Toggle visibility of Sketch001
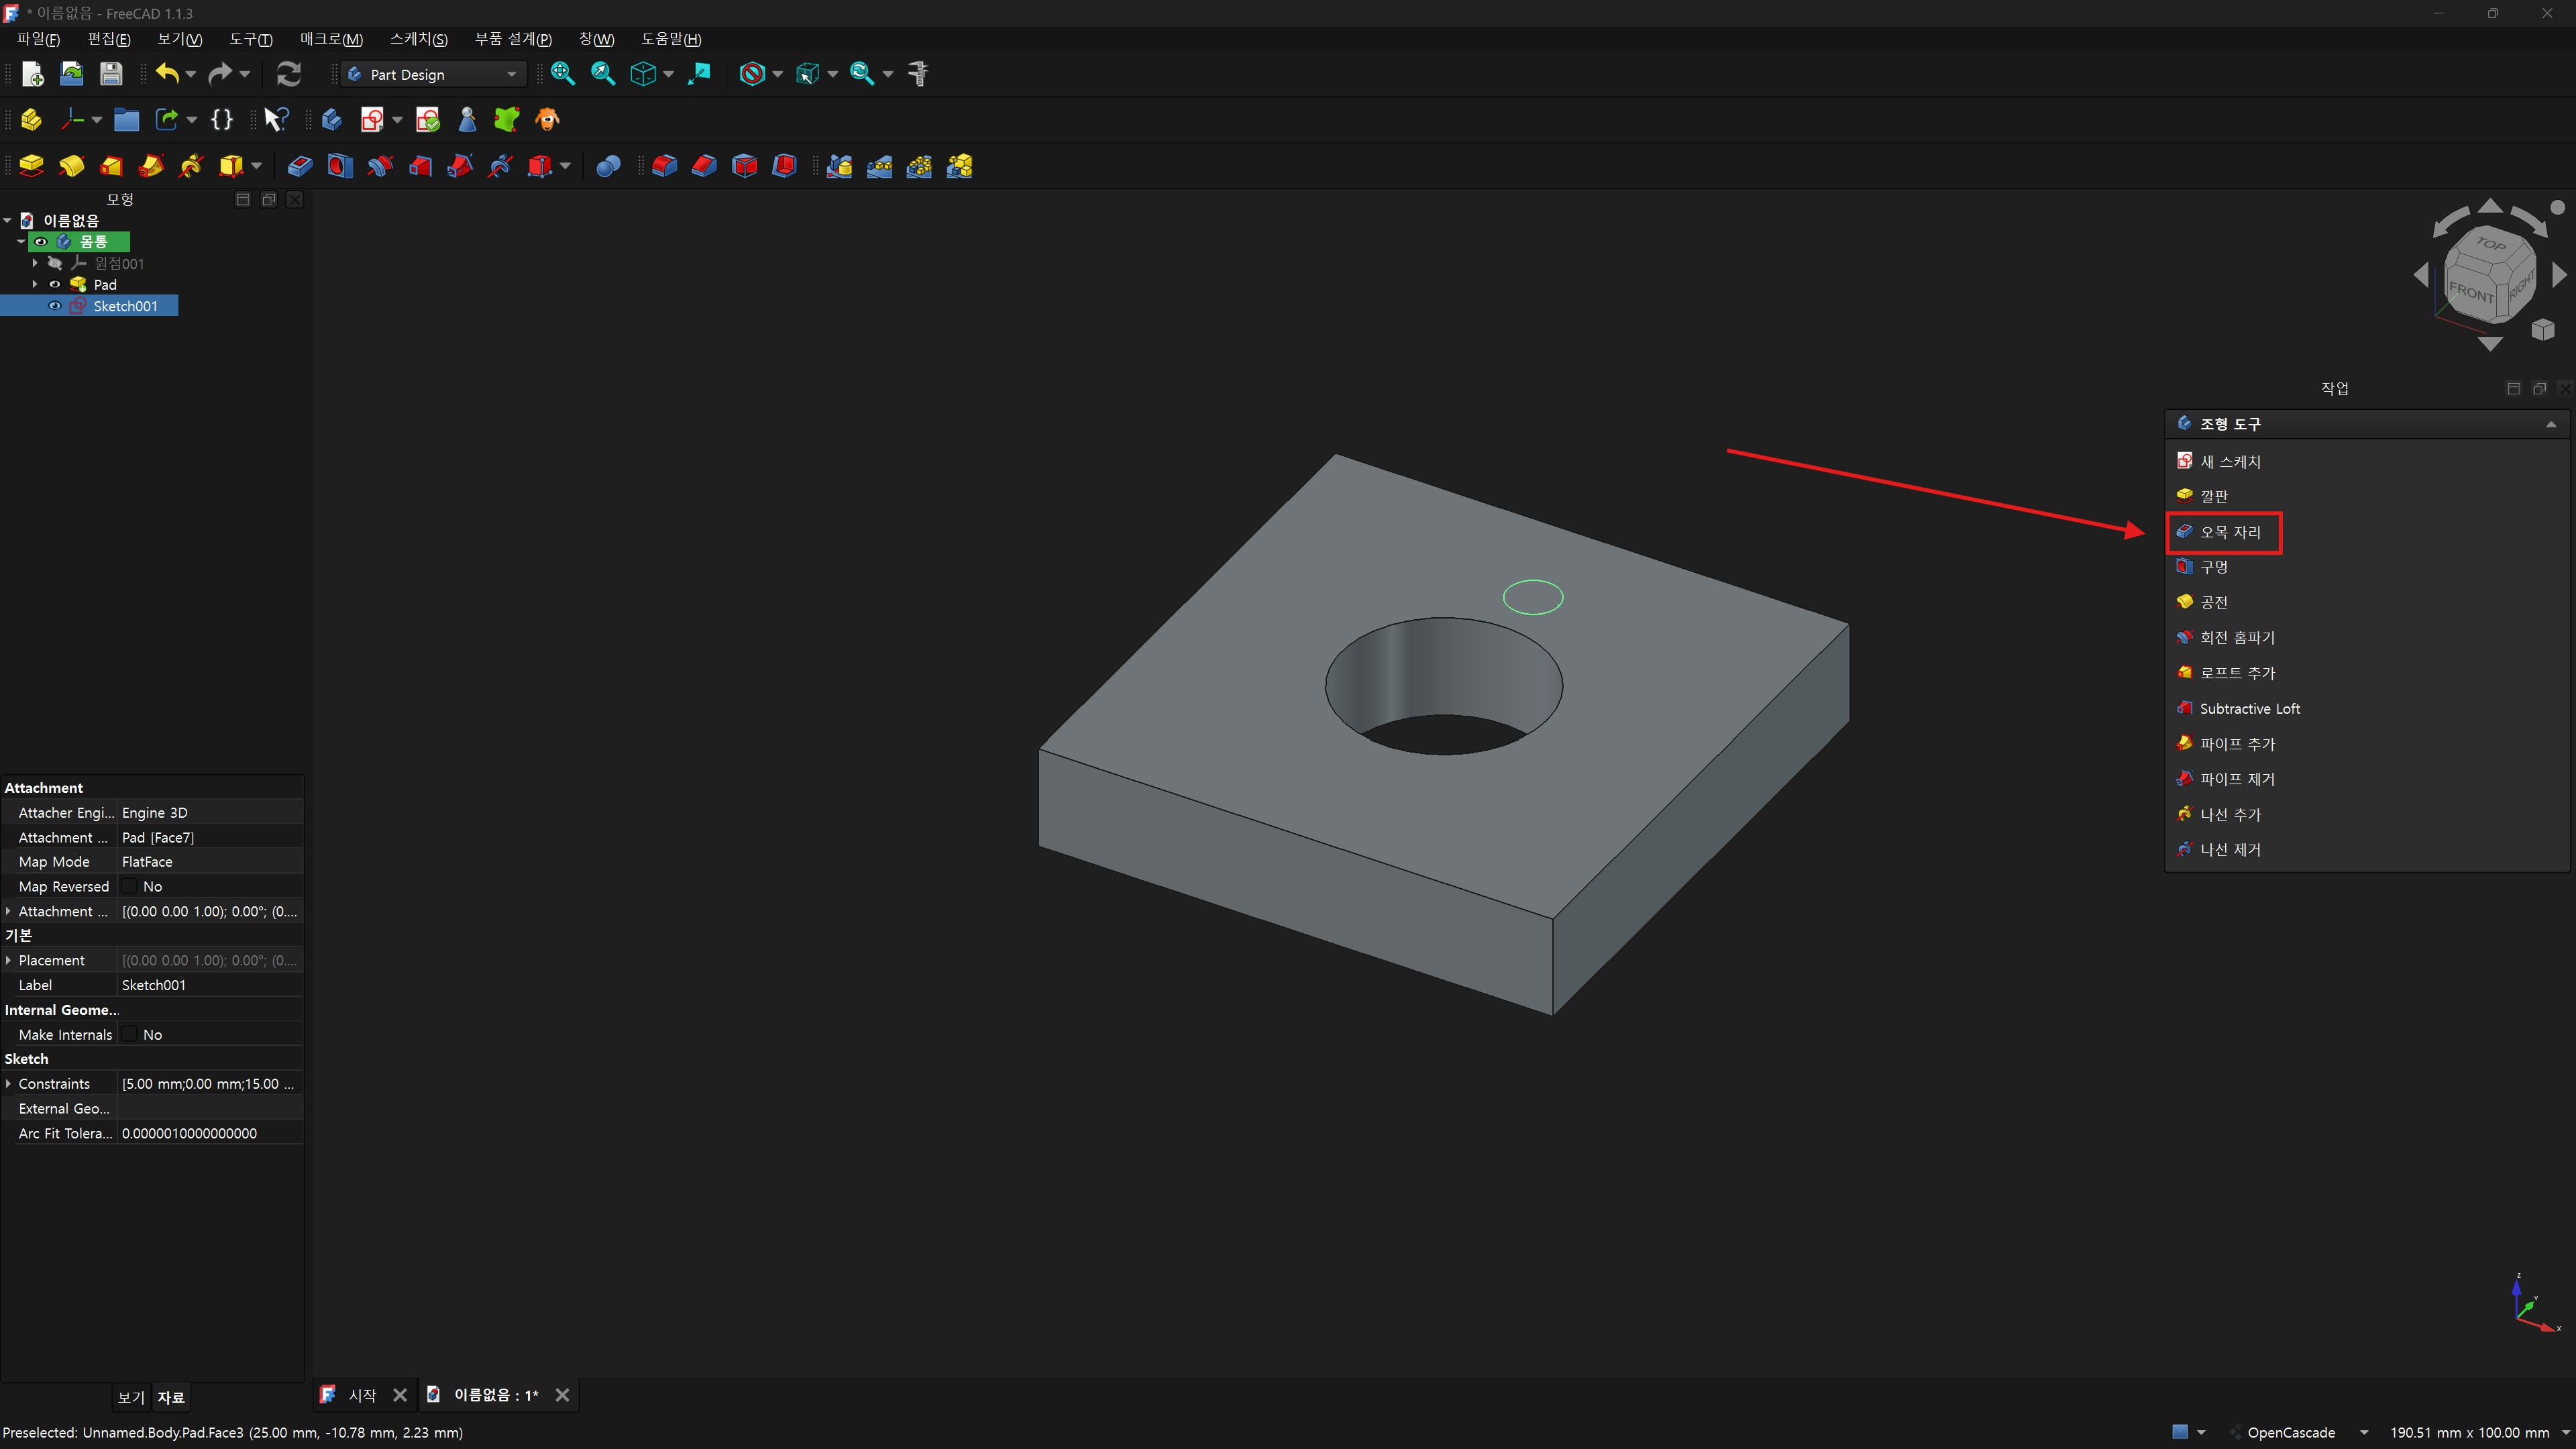2576x1449 pixels. click(55, 306)
